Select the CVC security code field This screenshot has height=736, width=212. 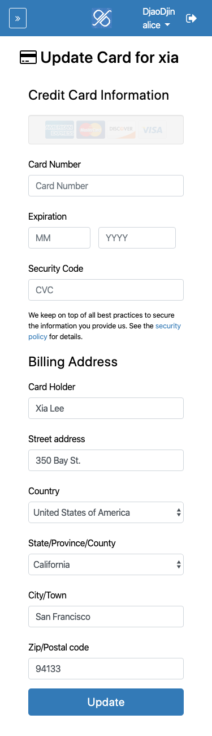click(x=106, y=290)
